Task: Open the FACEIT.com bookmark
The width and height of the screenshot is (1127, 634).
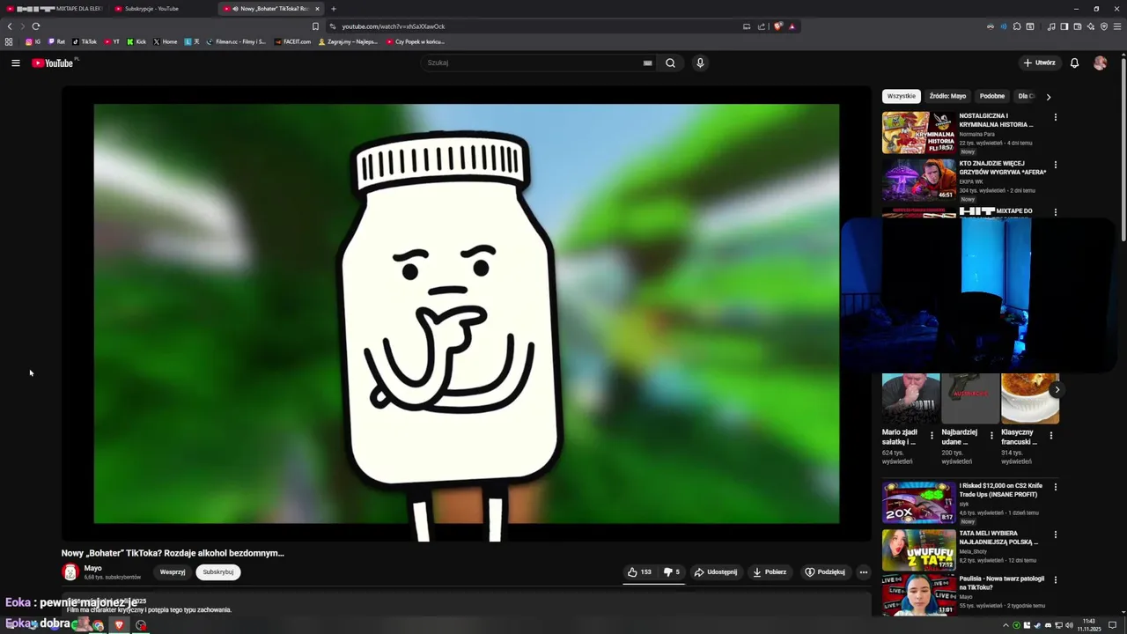Action: tap(292, 41)
